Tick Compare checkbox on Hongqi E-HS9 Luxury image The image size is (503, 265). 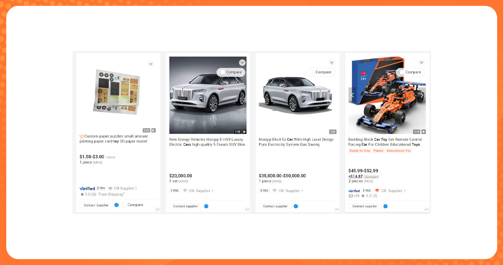(223, 72)
